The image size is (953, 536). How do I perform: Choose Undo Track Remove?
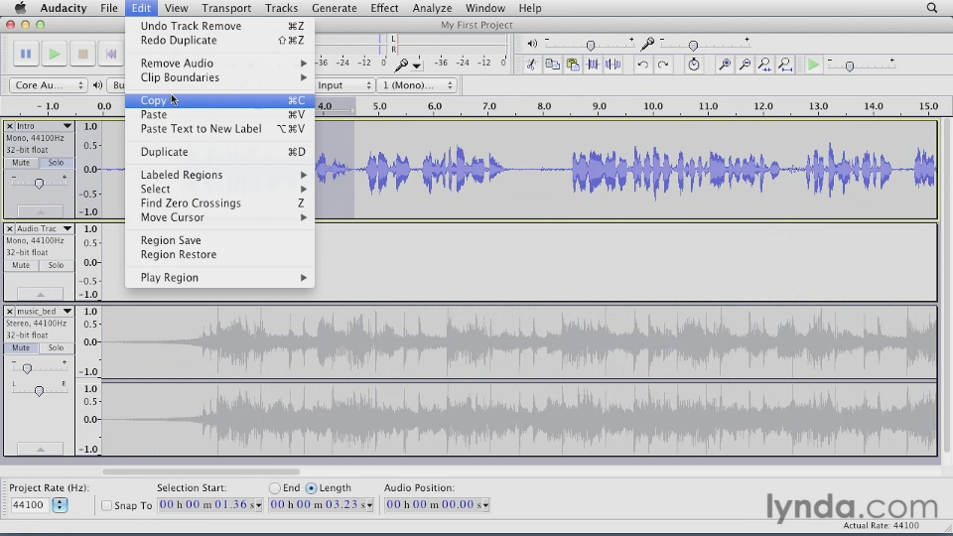[x=219, y=26]
